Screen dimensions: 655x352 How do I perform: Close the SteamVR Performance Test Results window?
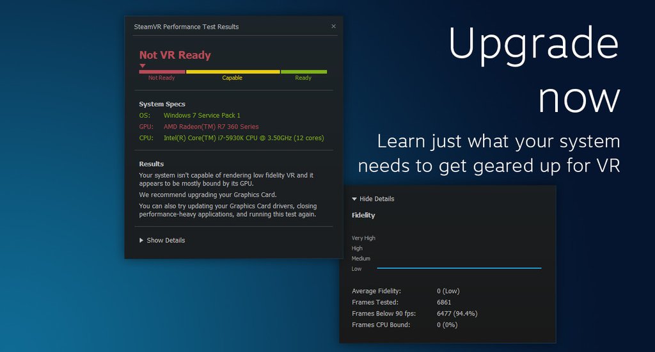pos(333,26)
